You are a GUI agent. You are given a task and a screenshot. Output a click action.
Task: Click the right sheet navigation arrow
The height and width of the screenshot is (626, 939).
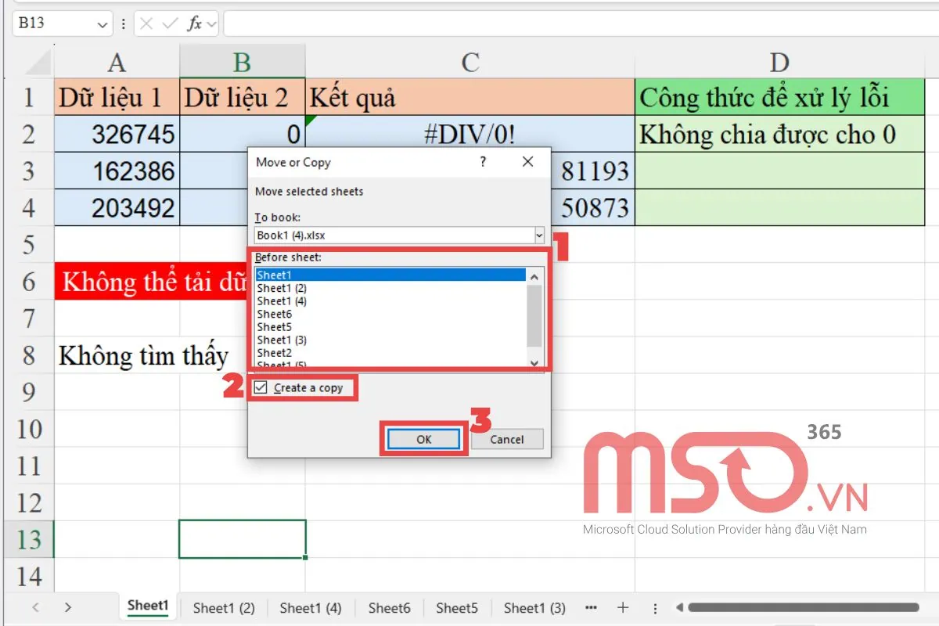coord(68,607)
